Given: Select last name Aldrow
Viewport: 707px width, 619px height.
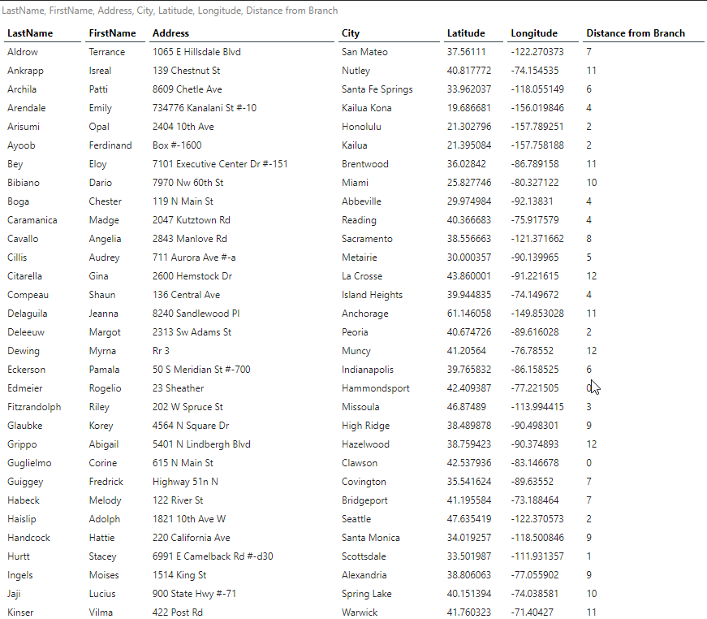Looking at the screenshot, I should pos(23,52).
